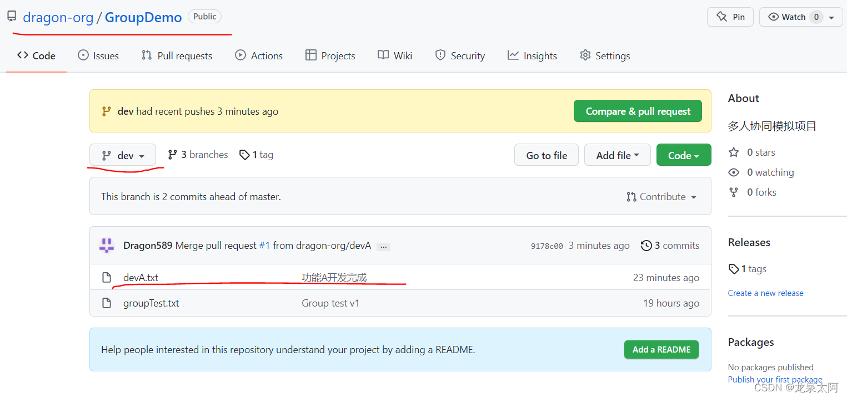Image resolution: width=847 pixels, height=398 pixels.
Task: Click the Go to file button
Action: (547, 155)
